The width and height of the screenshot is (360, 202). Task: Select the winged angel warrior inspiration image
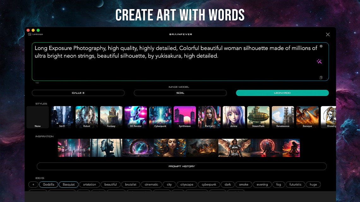[234, 148]
